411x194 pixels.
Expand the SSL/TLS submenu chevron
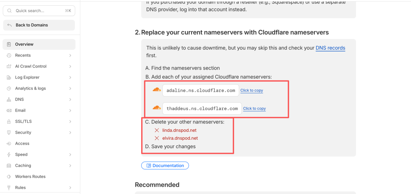click(x=70, y=121)
